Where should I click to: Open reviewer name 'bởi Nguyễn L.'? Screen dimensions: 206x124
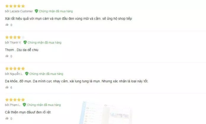14,74
